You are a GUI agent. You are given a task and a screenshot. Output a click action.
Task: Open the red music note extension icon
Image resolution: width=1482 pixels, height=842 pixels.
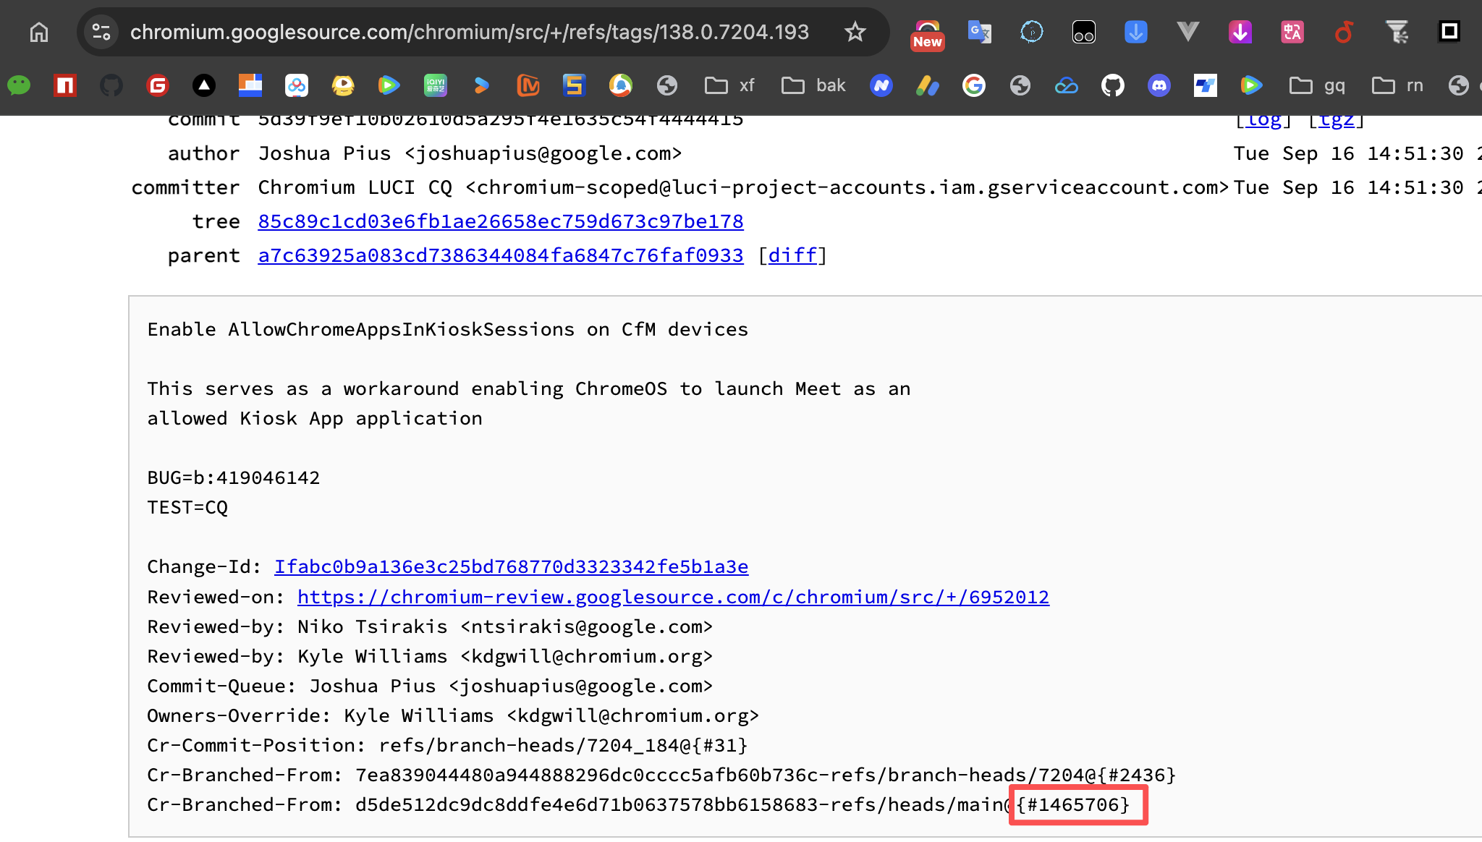(1345, 32)
